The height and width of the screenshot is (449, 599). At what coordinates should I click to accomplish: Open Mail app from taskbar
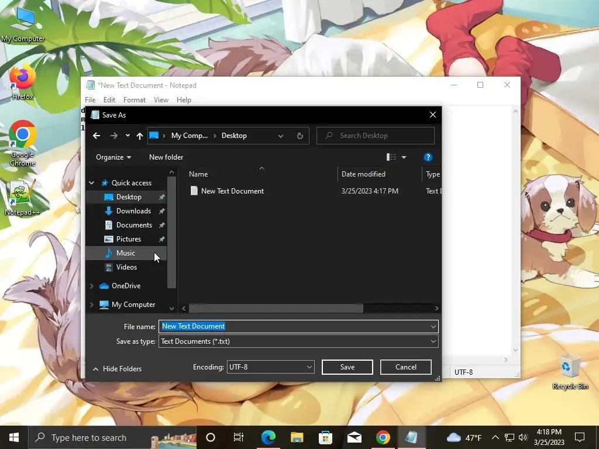click(354, 437)
